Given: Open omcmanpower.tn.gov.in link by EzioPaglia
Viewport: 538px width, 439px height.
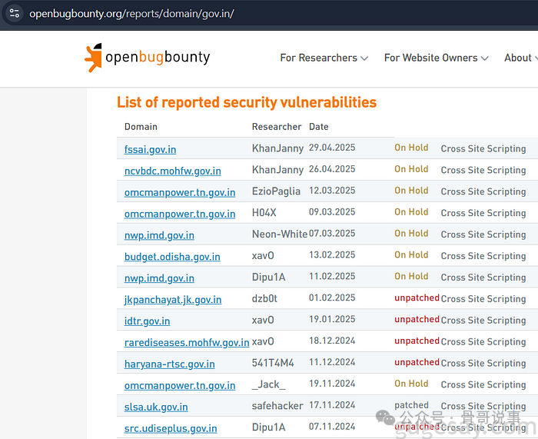Looking at the screenshot, I should coord(180,192).
